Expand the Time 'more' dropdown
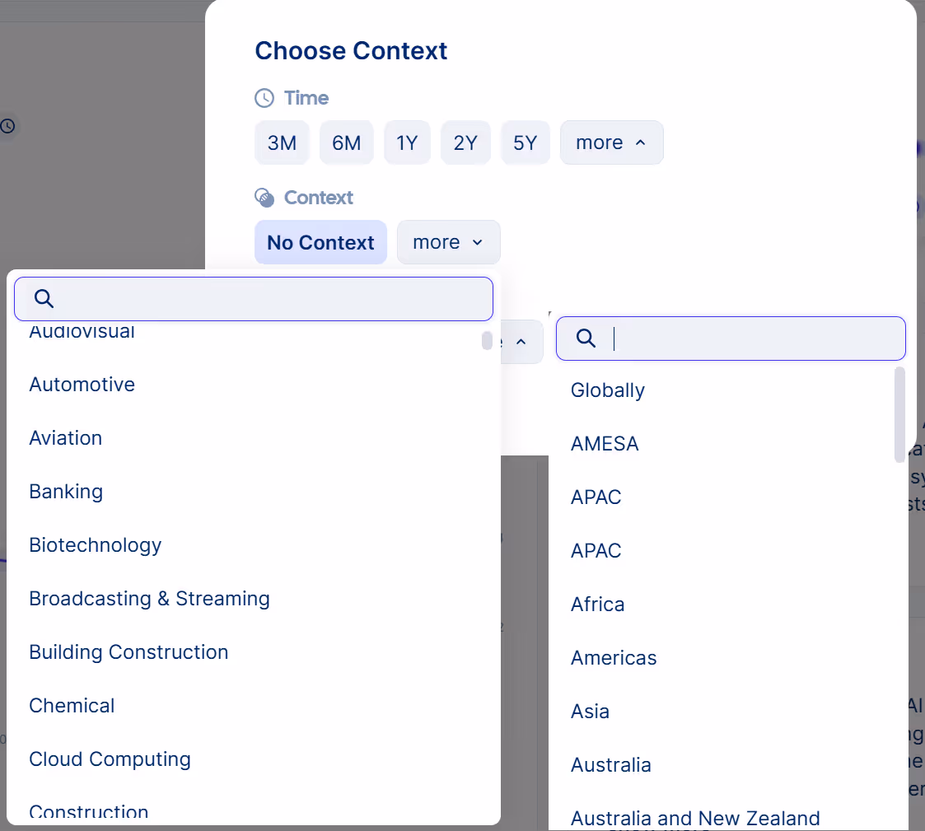This screenshot has height=831, width=925. coord(612,142)
